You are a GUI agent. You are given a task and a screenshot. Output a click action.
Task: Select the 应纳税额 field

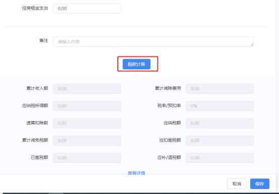220,123
